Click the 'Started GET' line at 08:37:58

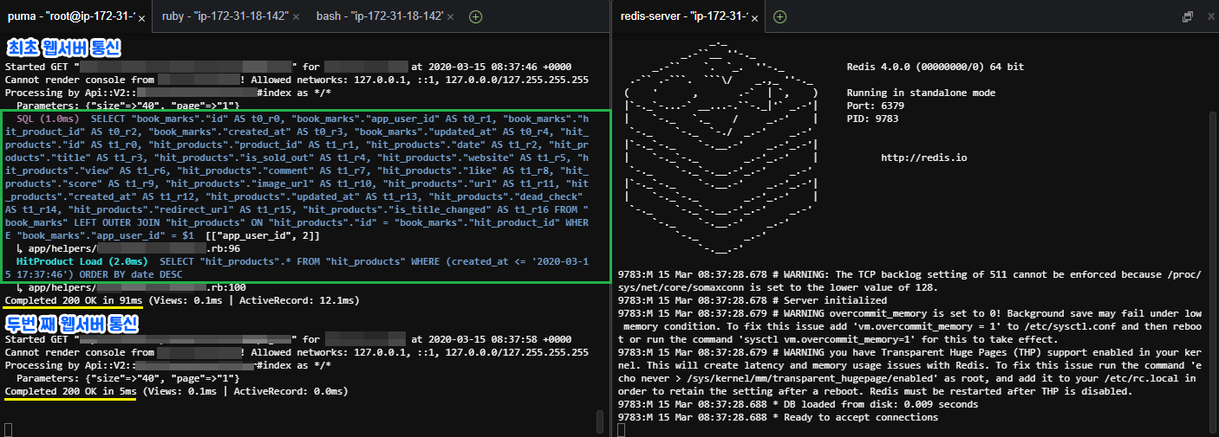pos(288,339)
